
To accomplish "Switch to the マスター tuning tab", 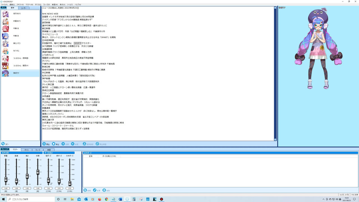I will coord(15,149).
